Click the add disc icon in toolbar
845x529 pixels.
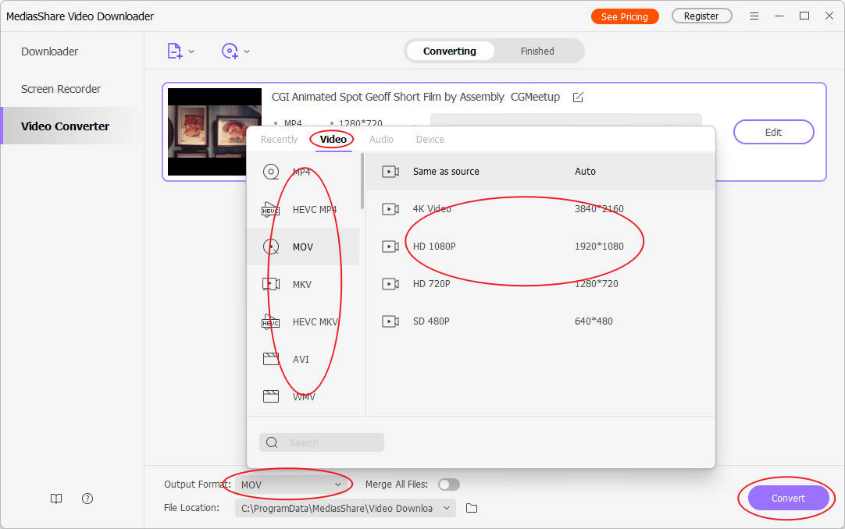(x=230, y=51)
